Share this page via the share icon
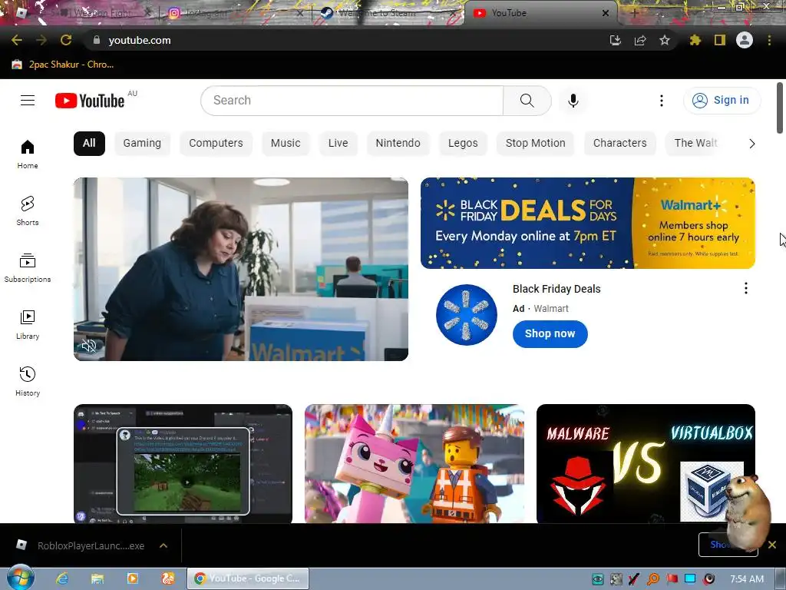786x590 pixels. tap(640, 40)
